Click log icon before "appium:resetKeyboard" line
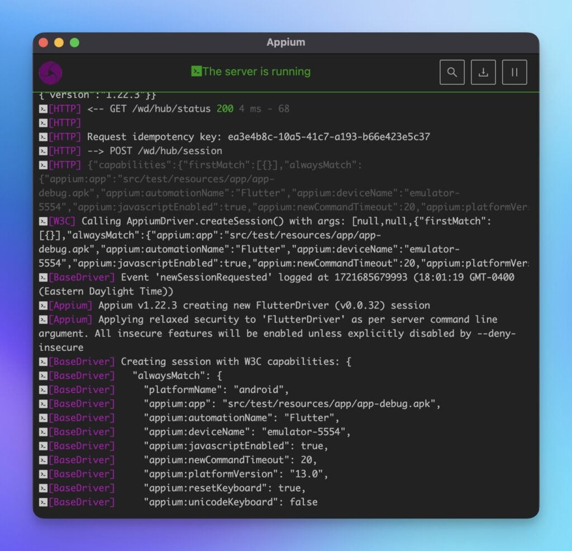 point(43,488)
